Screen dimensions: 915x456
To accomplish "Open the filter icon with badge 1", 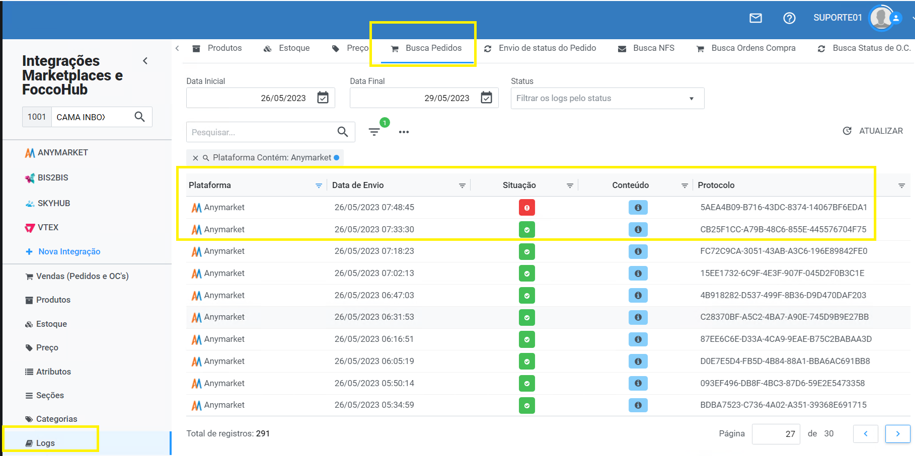I will [x=374, y=132].
